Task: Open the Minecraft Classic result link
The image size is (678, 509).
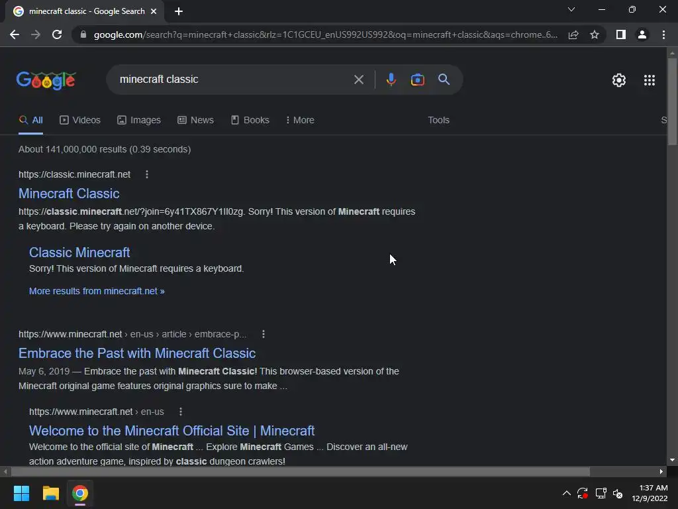Action: (x=69, y=194)
